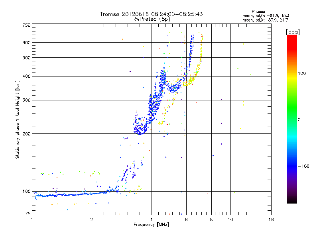Click the x-axis '2' tick label
Image resolution: width=319 pixels, height=239 pixels.
click(x=92, y=219)
